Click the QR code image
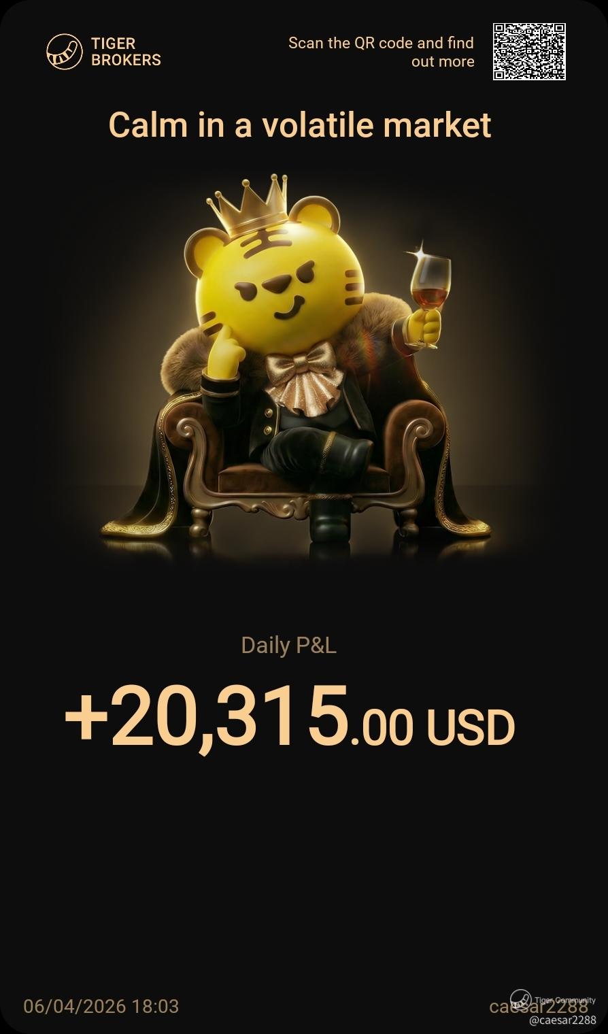Viewport: 608px width, 1034px height. [529, 52]
